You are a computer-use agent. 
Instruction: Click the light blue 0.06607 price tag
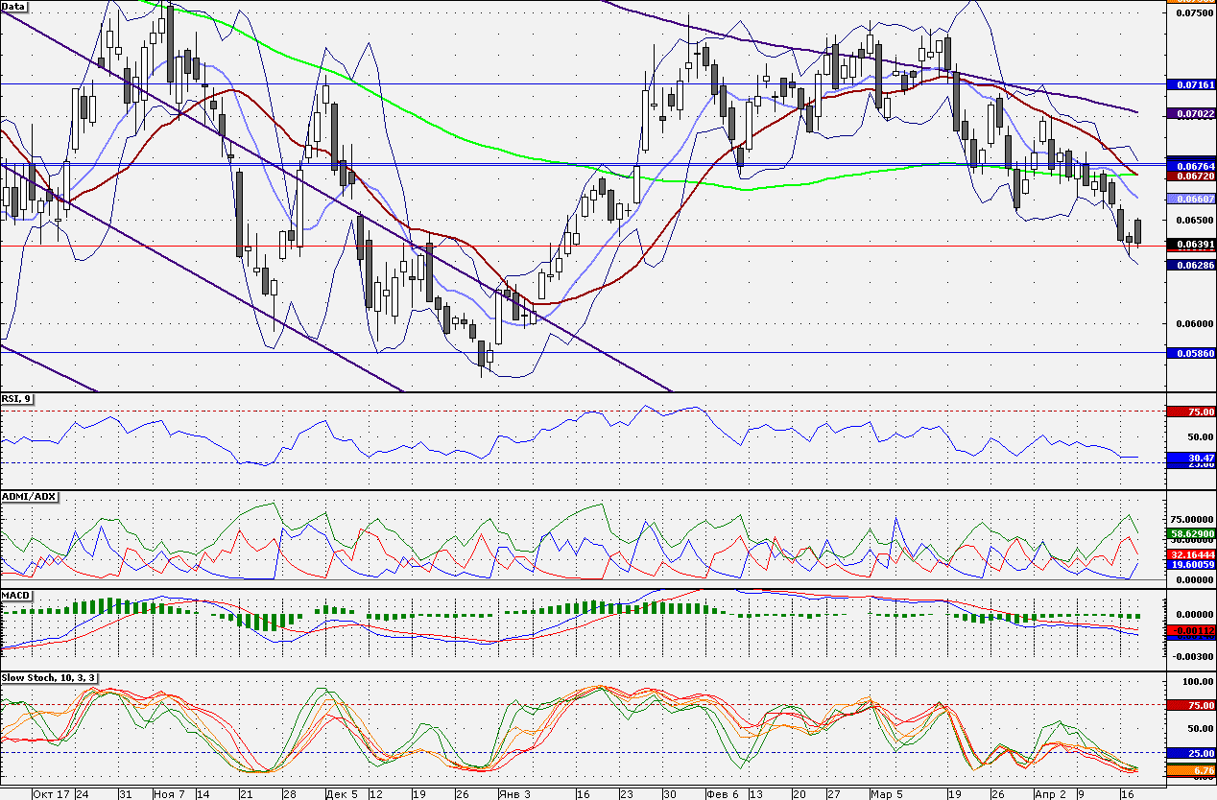1191,199
